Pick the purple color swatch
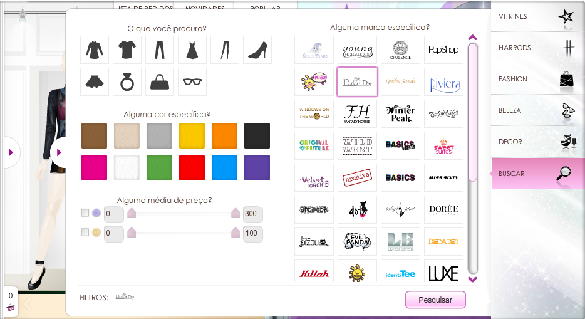The width and height of the screenshot is (585, 319). tap(257, 167)
